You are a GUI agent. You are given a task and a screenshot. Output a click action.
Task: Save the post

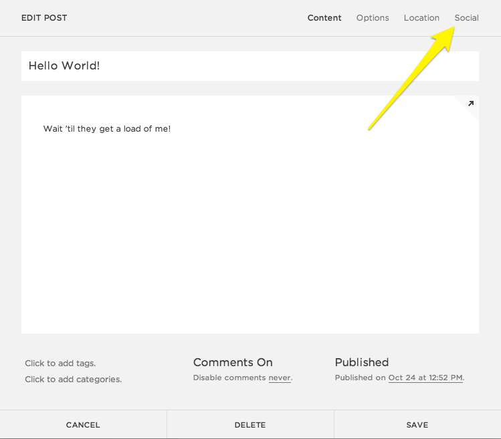point(417,424)
